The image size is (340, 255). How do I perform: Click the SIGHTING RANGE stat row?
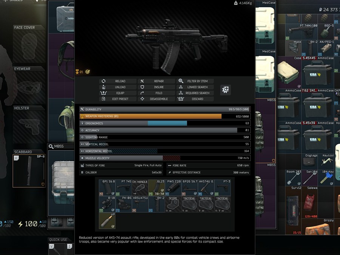point(165,137)
